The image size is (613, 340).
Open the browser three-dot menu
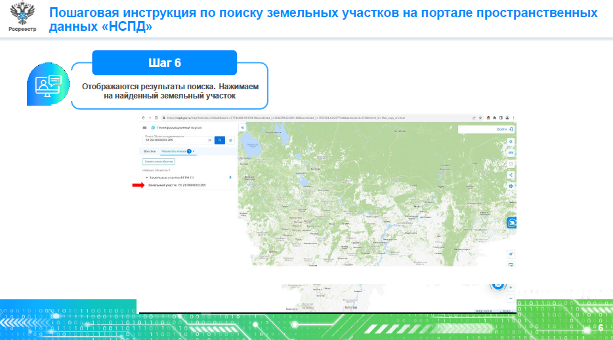pyautogui.click(x=513, y=117)
